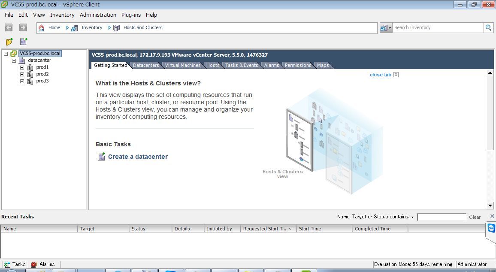Sort tasks by Requested Start Time column
Image resolution: width=496 pixels, height=272 pixels.
click(268, 229)
